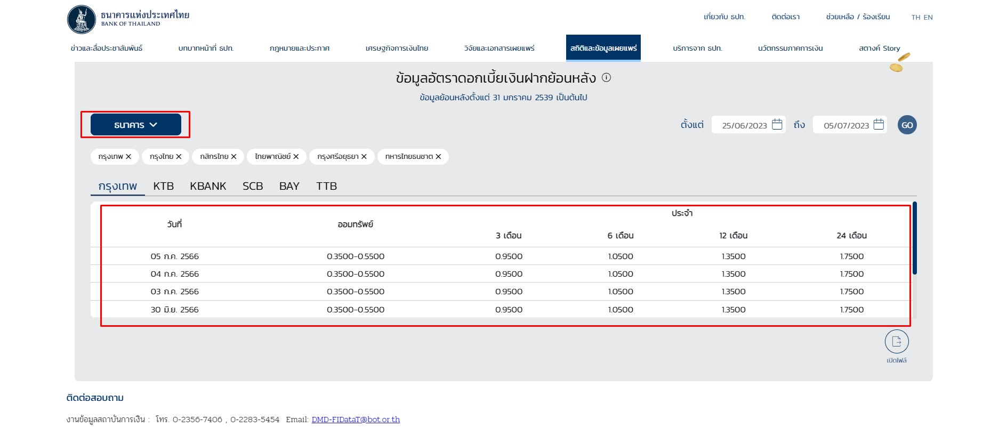Screen dimensions: 1007x435
Task: Open the start date calendar icon
Action: [777, 124]
